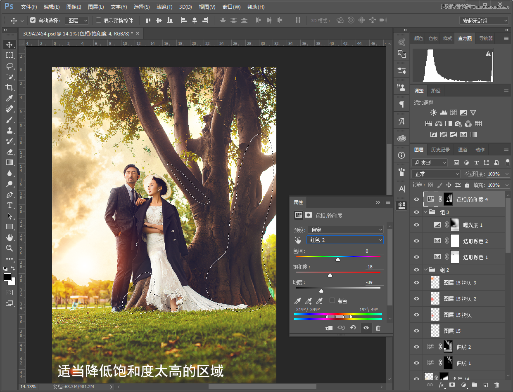Select the Zoom magnifier tool

pos(9,248)
